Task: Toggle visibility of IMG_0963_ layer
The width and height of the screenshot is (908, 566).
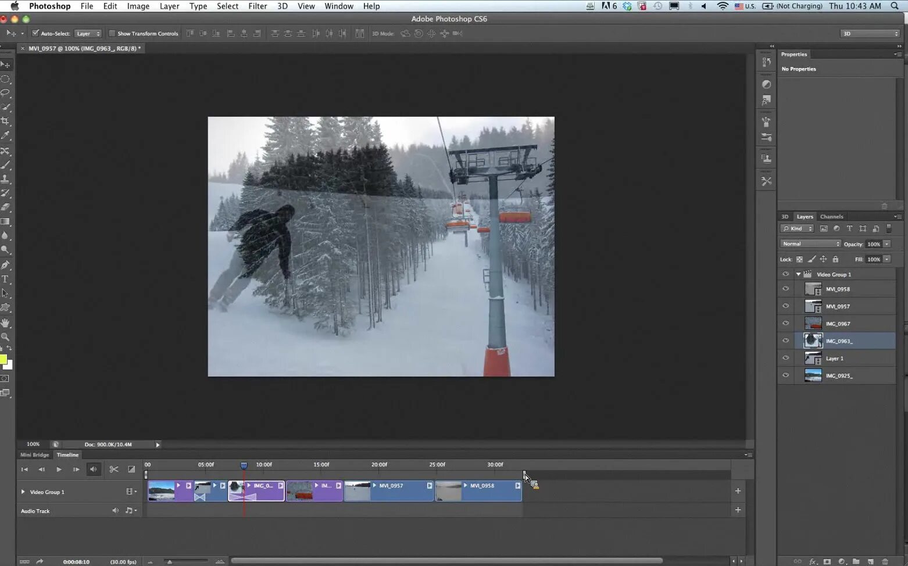Action: 786,341
